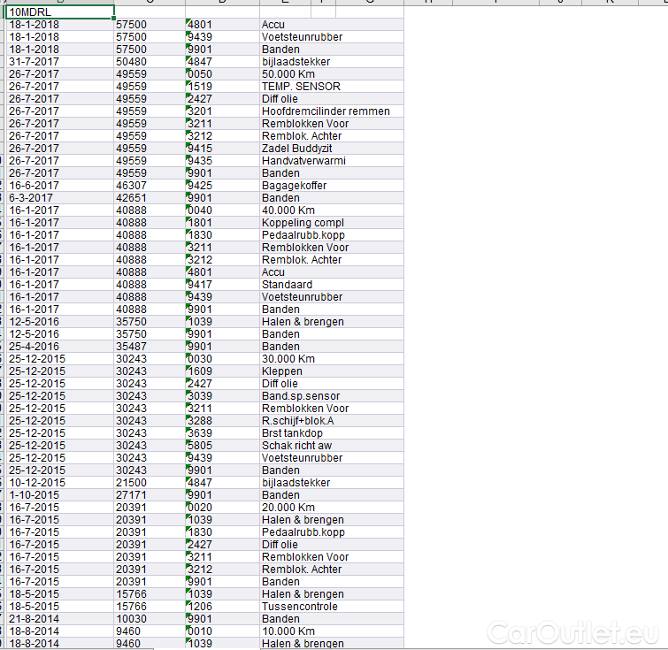Image resolution: width=668 pixels, height=650 pixels.
Task: Click the TEMP. SENSOR description cell
Action: pyautogui.click(x=301, y=87)
